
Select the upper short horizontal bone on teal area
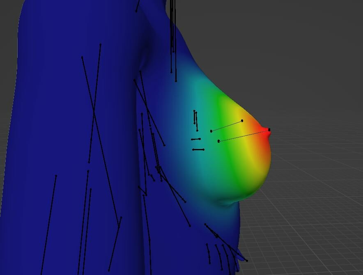[x=196, y=139]
